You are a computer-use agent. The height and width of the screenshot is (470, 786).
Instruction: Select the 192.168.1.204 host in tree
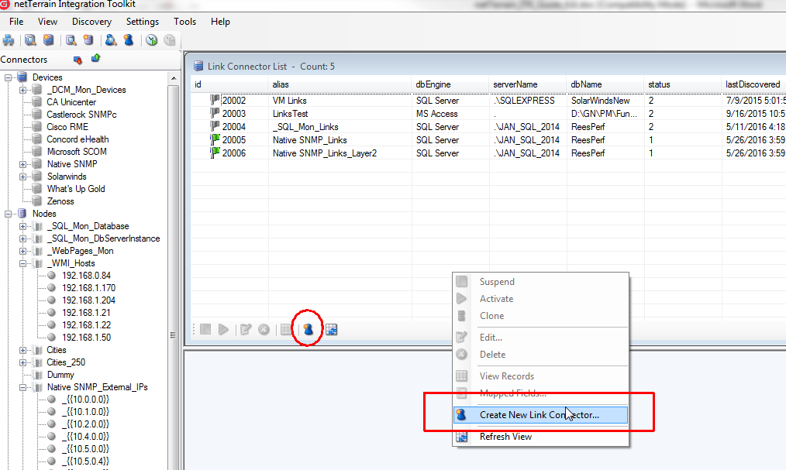click(88, 300)
